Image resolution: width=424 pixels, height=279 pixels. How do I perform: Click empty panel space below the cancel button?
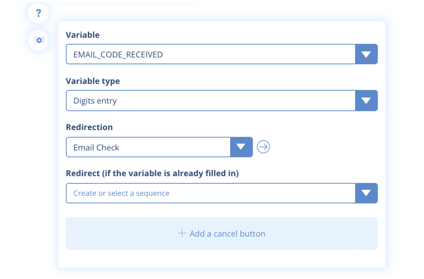point(222,258)
